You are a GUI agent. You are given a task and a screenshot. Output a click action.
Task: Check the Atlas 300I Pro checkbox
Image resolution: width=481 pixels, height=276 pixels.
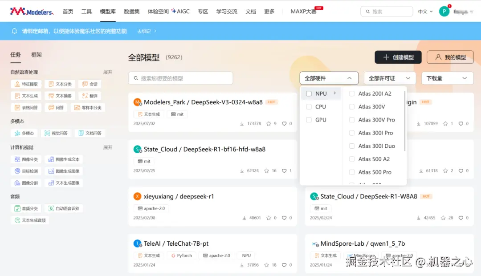352,133
